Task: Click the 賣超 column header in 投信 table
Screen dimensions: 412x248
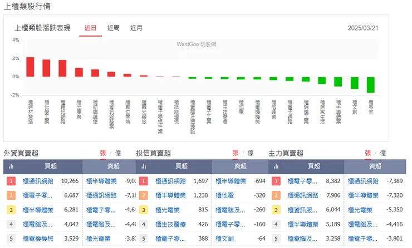Action: 241,166
